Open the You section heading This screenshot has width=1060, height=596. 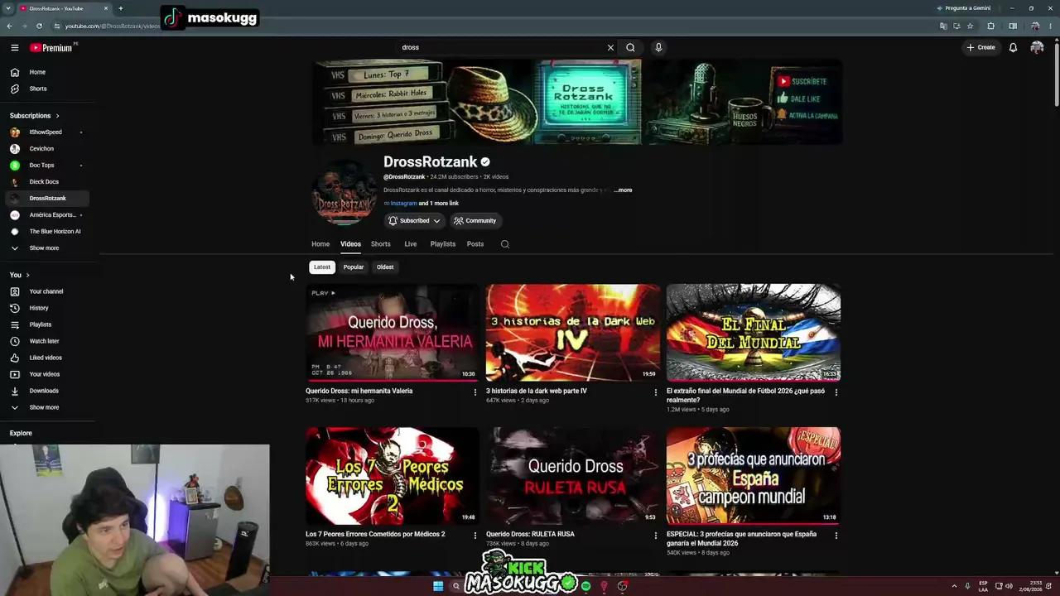tap(19, 275)
